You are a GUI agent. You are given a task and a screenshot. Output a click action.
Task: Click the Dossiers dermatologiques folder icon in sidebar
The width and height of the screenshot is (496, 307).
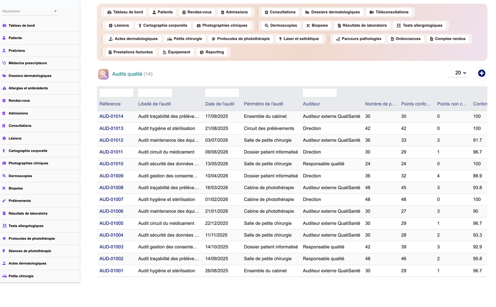pos(4,76)
